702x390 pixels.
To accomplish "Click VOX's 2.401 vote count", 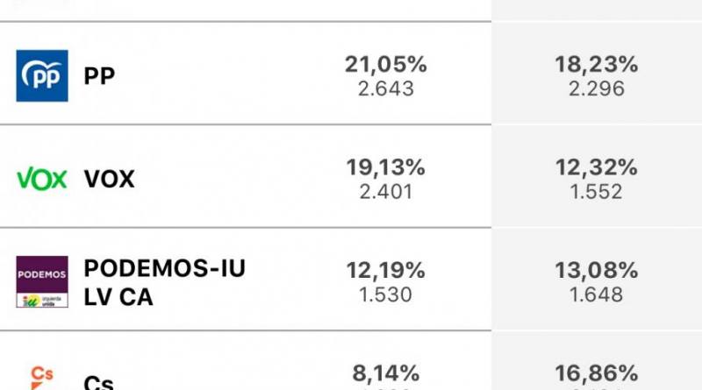I will coord(386,192).
